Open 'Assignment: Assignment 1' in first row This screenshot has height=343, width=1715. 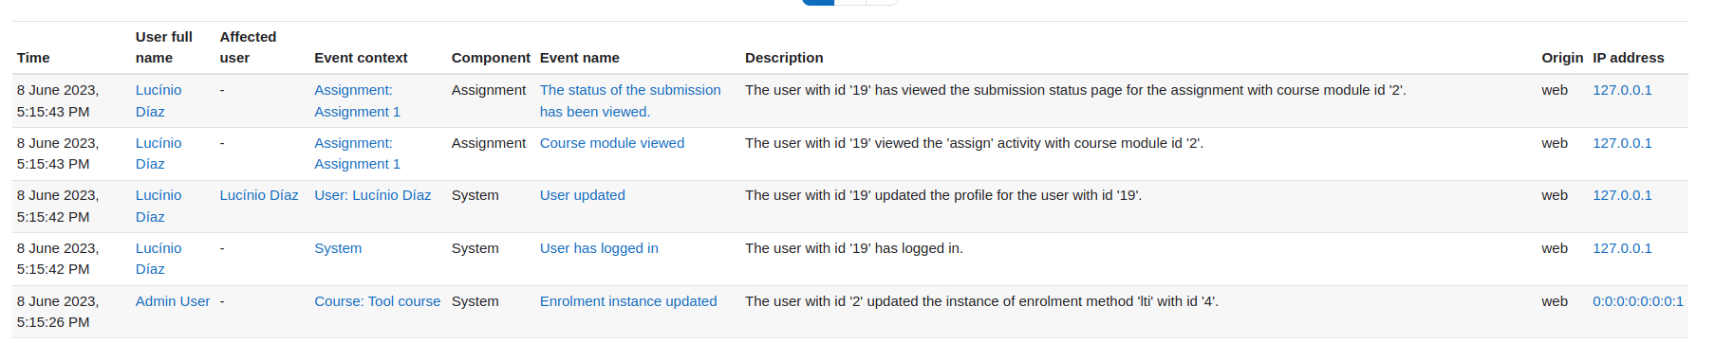[x=357, y=100]
